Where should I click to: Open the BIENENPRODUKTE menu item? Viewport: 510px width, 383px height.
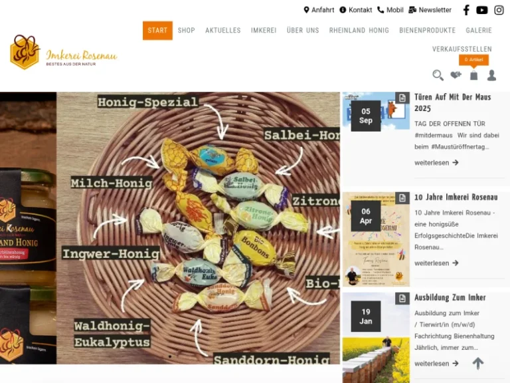(428, 31)
